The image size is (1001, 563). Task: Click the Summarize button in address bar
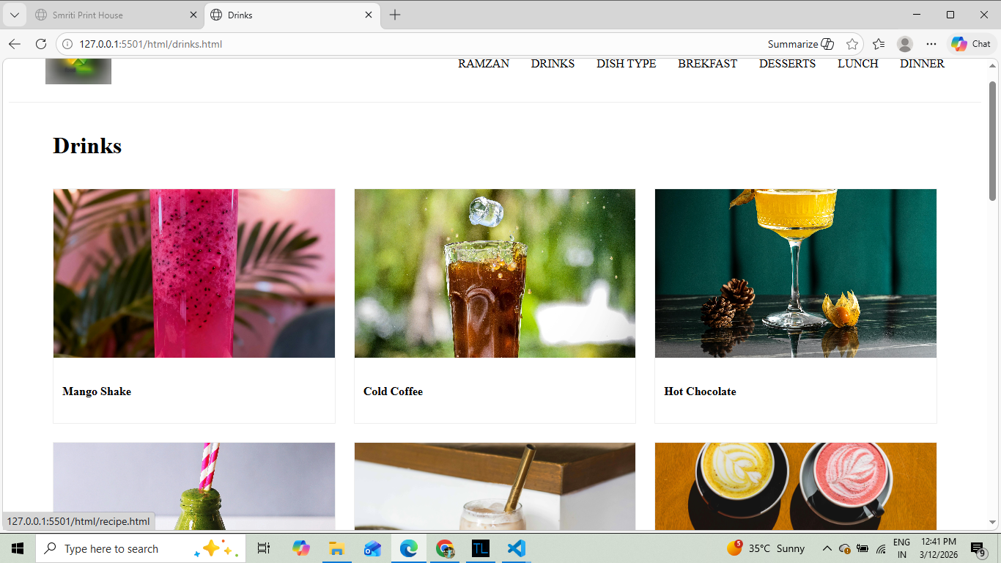tap(800, 44)
